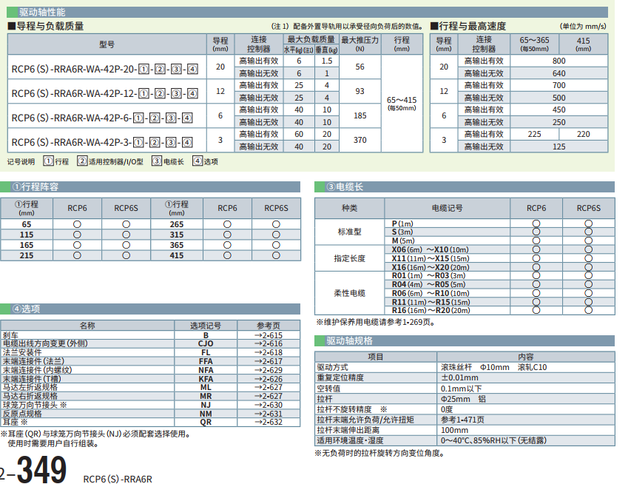Open page reference "→2-630"
The width and height of the screenshot is (631, 484).
coord(269,405)
